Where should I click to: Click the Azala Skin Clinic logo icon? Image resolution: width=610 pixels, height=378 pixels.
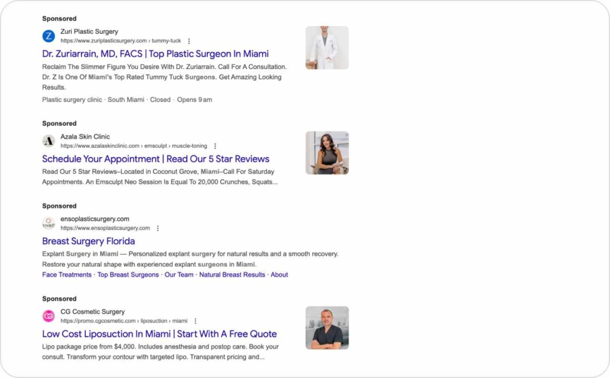(x=48, y=141)
